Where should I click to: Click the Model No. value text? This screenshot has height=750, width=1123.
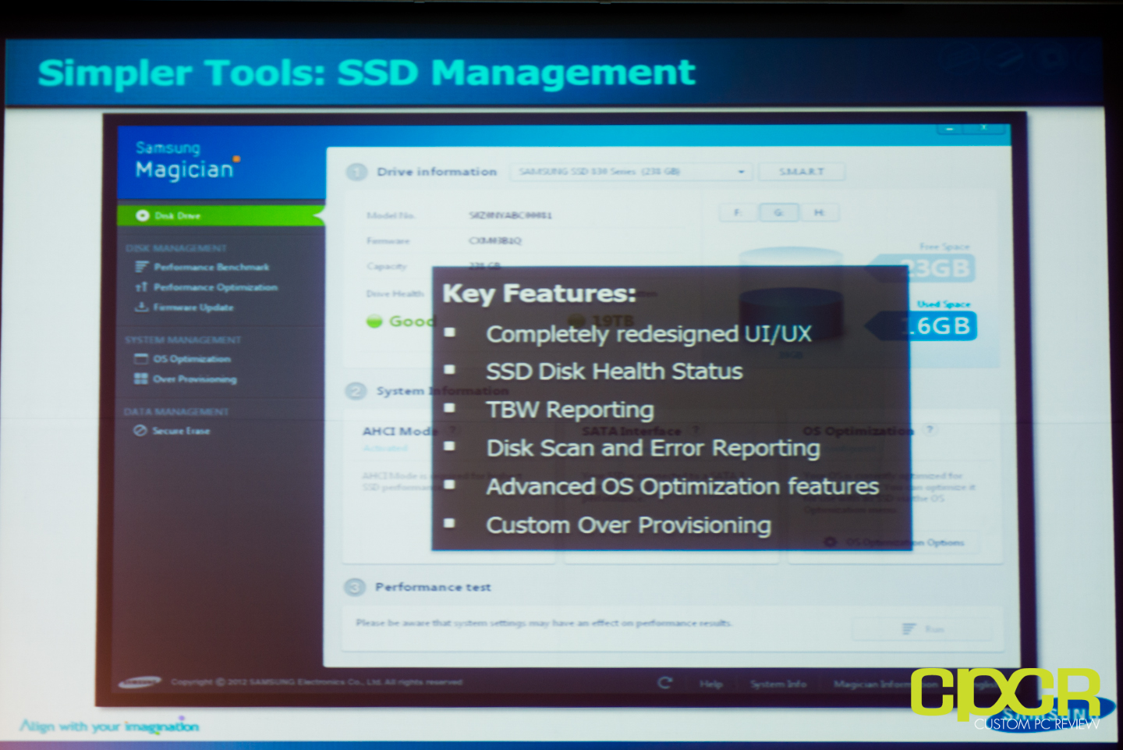510,215
